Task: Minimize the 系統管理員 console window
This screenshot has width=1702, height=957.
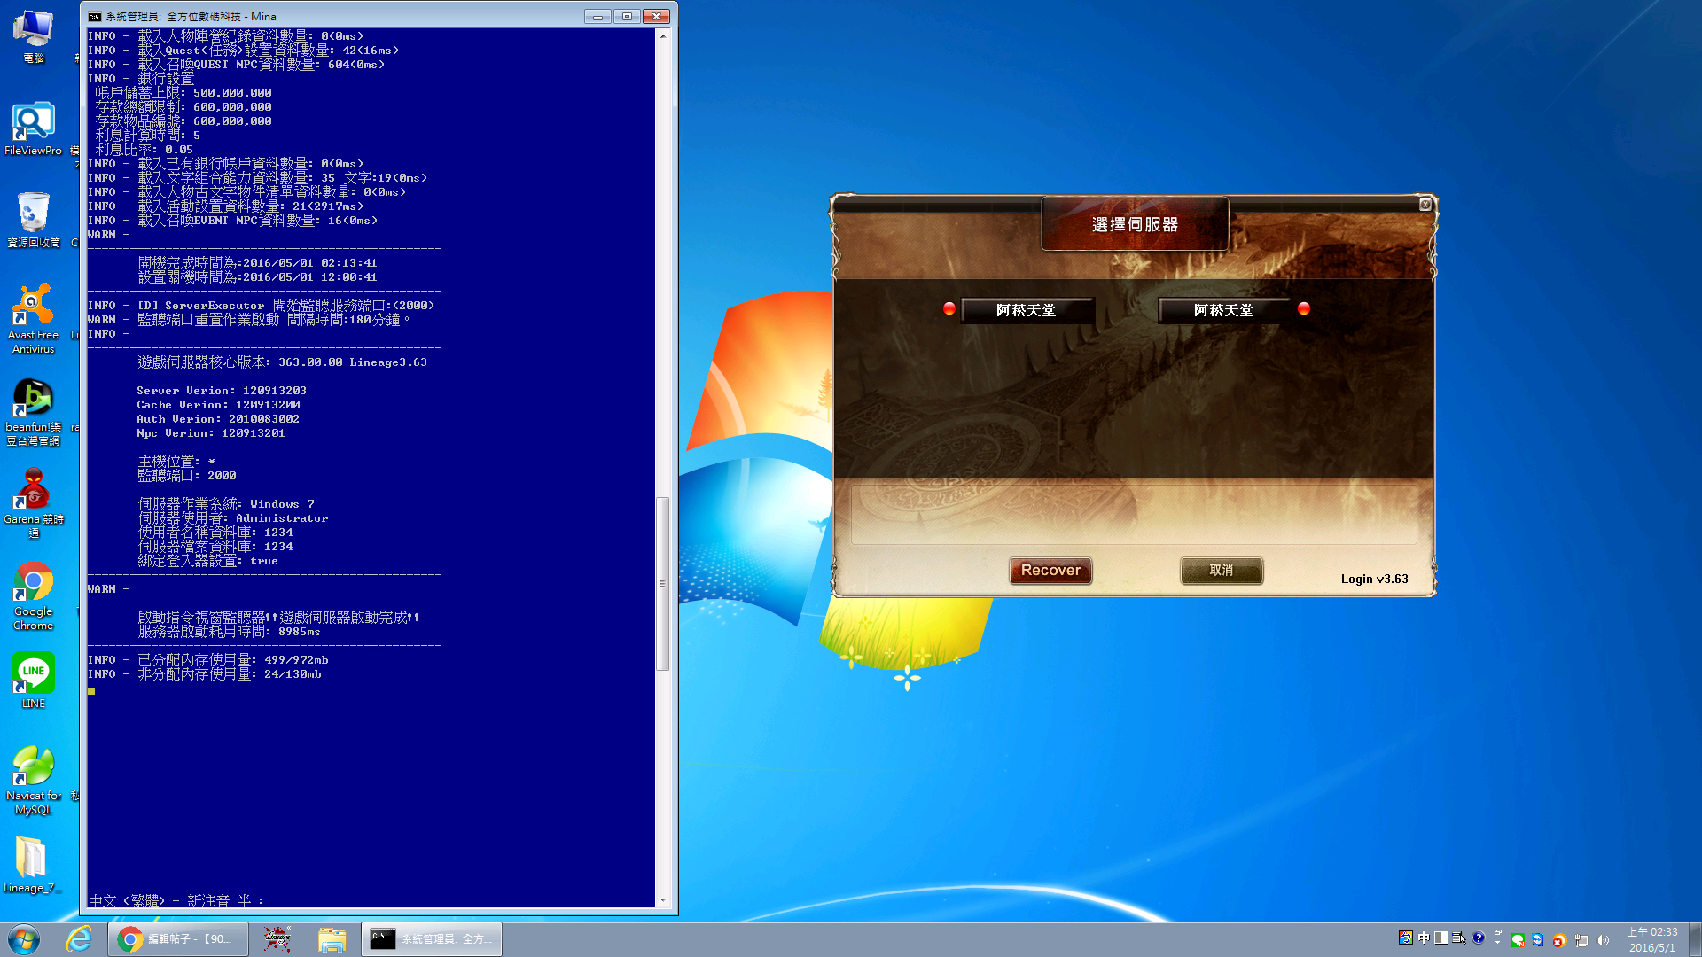Action: [597, 16]
